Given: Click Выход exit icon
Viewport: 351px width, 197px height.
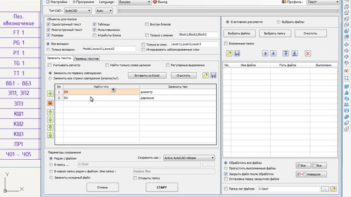Looking at the screenshot, I should [x=155, y=2].
